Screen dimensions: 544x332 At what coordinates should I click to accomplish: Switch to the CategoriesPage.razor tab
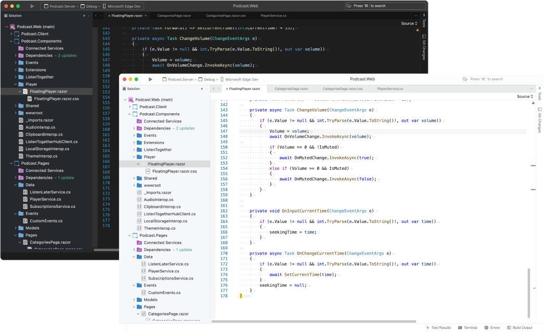pyautogui.click(x=291, y=89)
